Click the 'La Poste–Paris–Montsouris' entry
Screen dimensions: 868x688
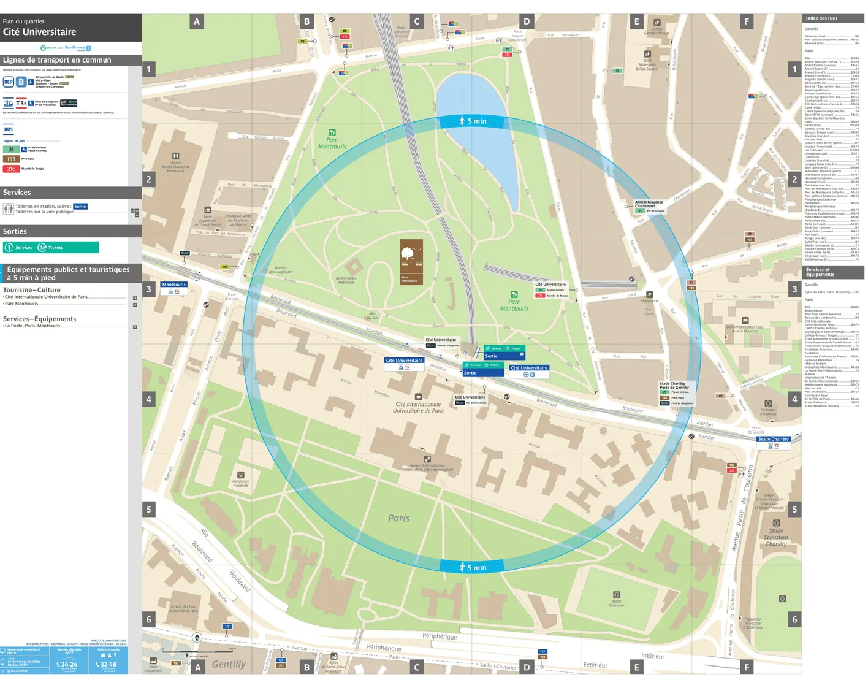click(32, 326)
